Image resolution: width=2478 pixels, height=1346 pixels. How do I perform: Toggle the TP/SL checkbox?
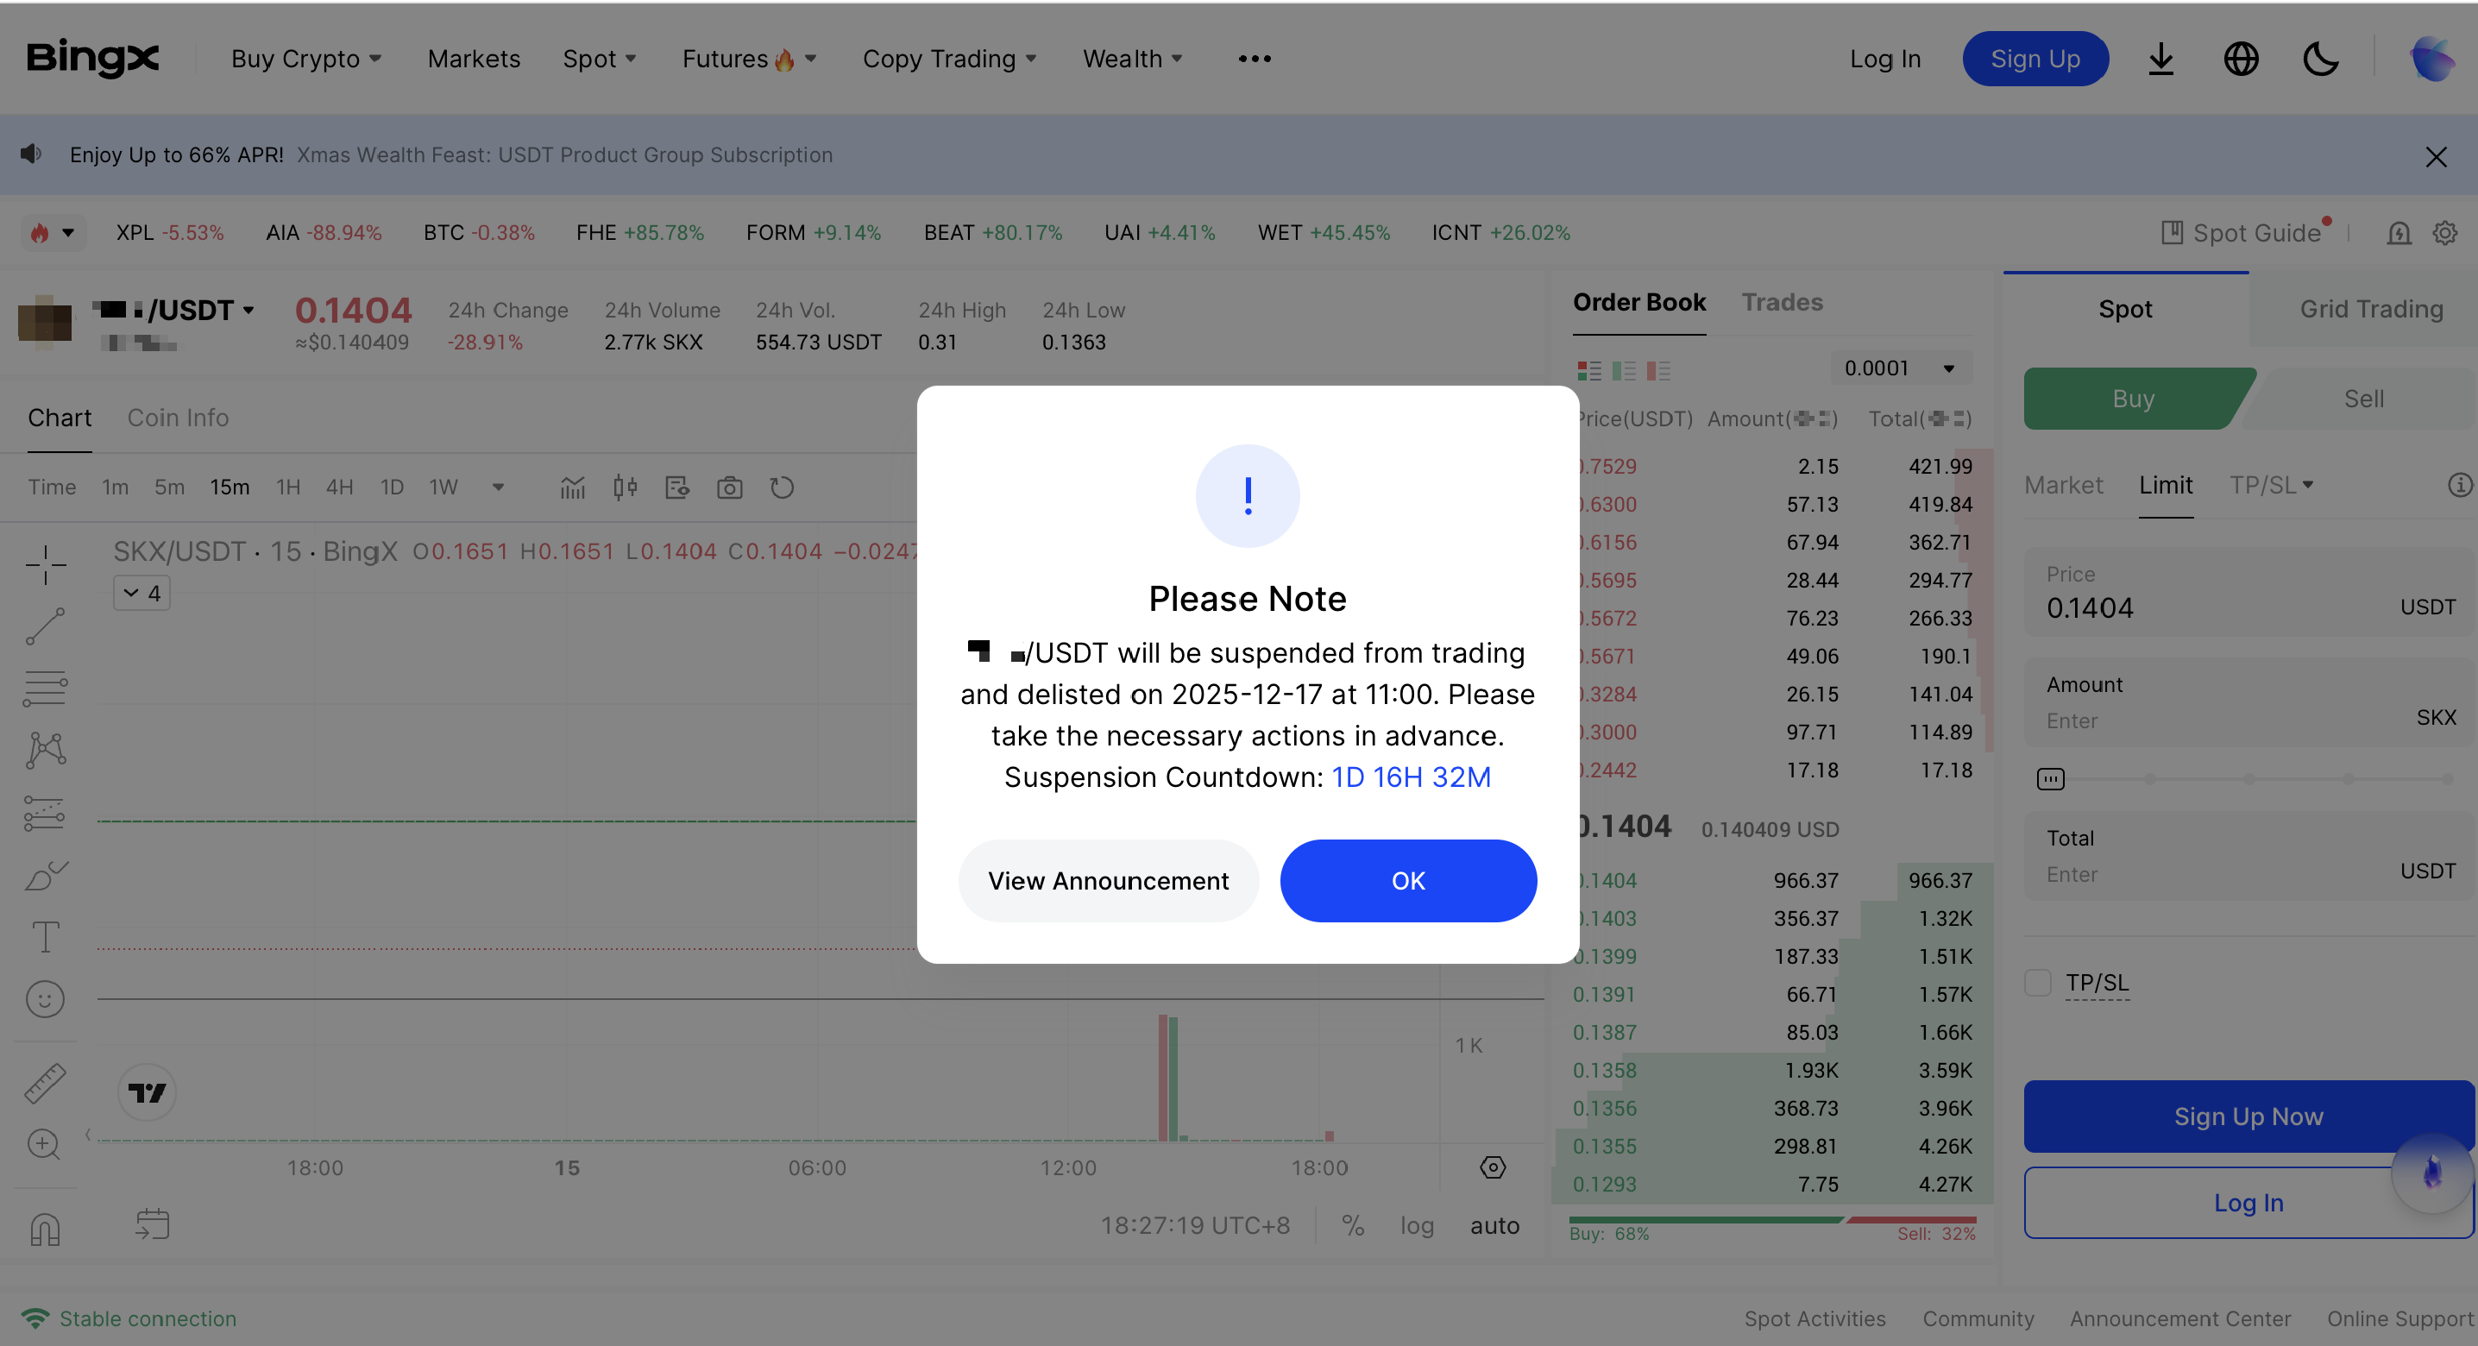point(2037,982)
